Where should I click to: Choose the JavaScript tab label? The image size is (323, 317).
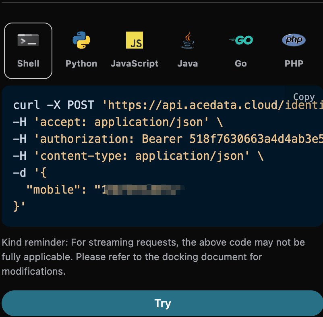(x=135, y=63)
